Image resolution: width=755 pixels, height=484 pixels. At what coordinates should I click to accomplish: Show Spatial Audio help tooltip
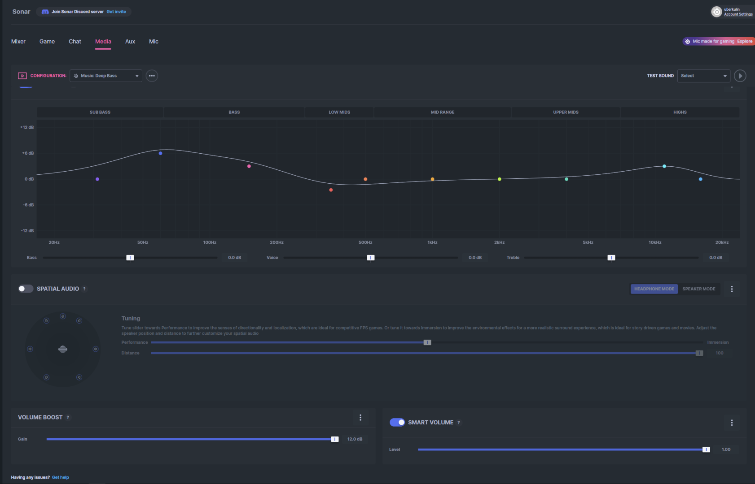pos(84,289)
